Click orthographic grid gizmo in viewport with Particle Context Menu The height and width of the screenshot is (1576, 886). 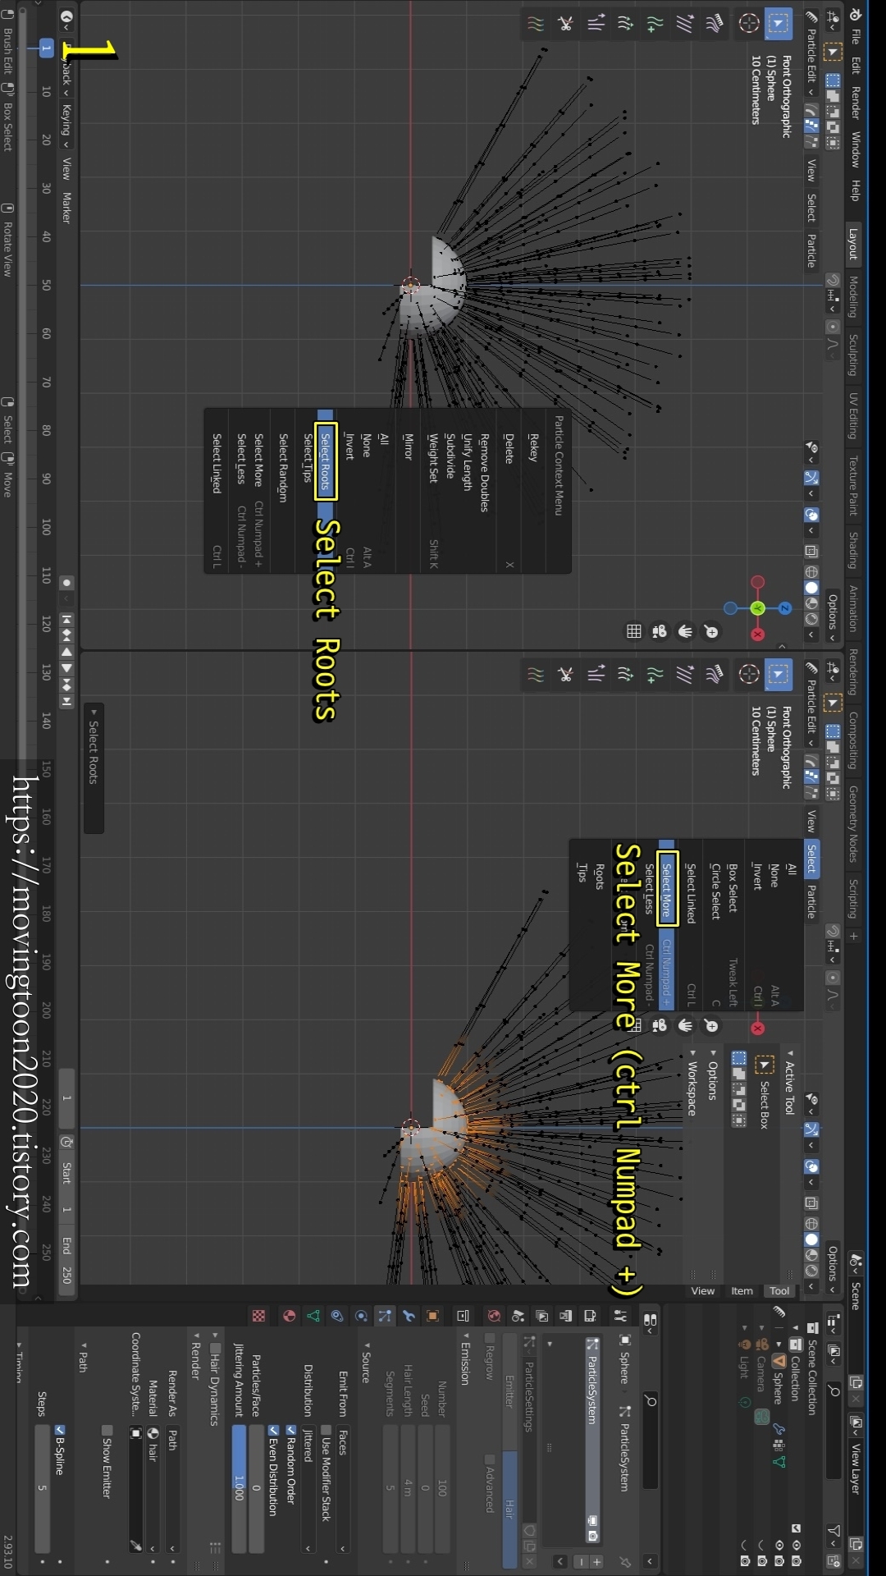click(x=634, y=631)
